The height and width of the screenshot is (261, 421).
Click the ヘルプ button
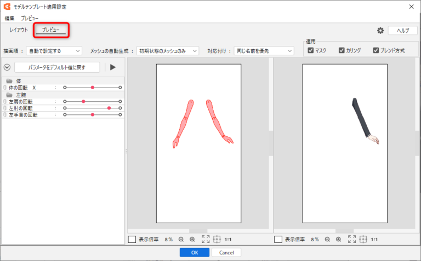coord(403,31)
